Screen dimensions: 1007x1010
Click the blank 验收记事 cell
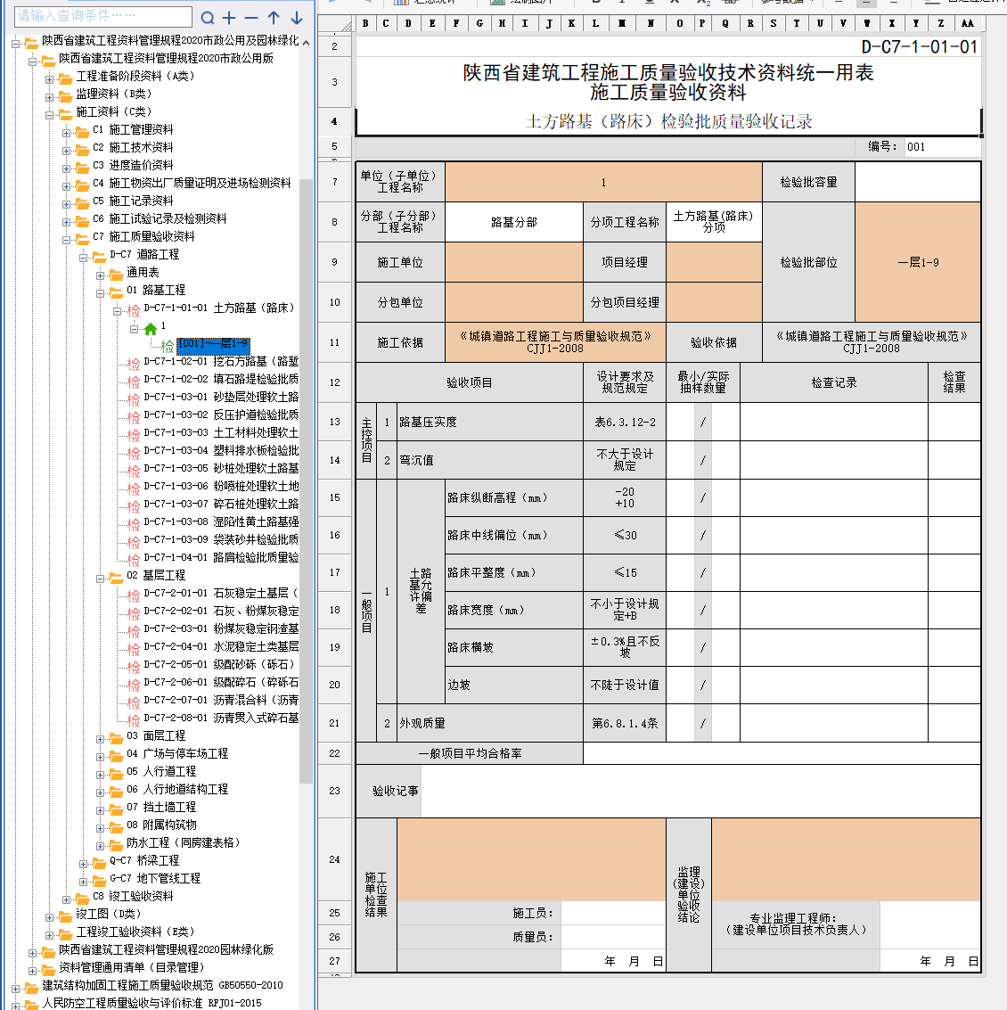(700, 791)
